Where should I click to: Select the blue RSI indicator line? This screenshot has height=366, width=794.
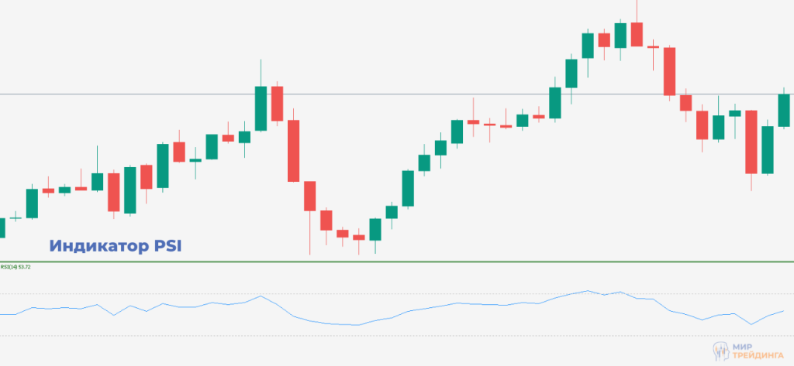[x=465, y=305]
